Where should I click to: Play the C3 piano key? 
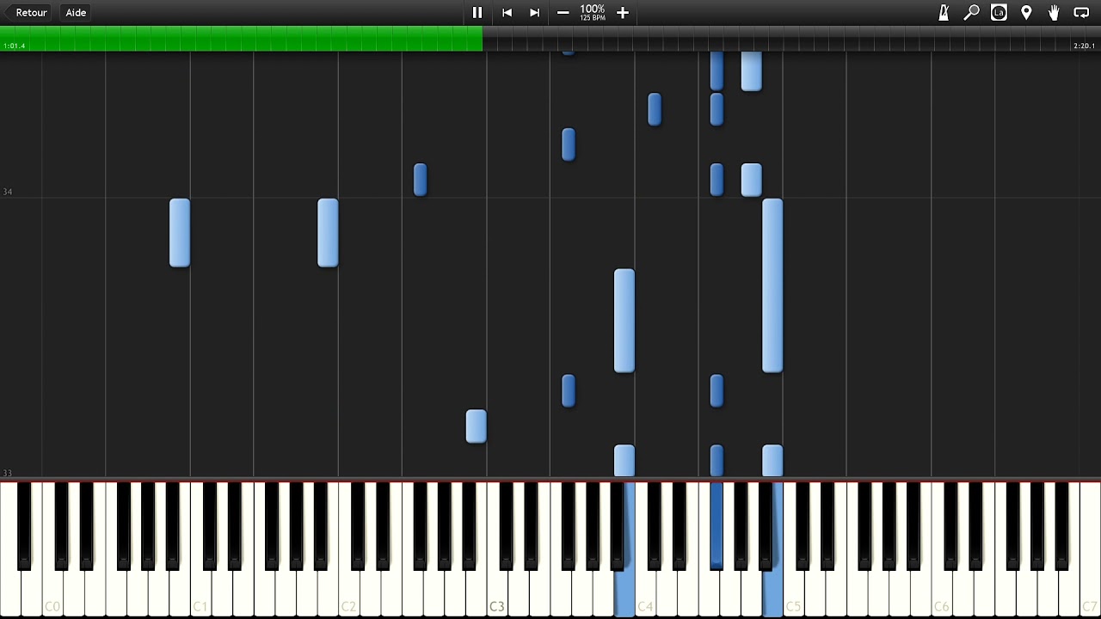[497, 593]
